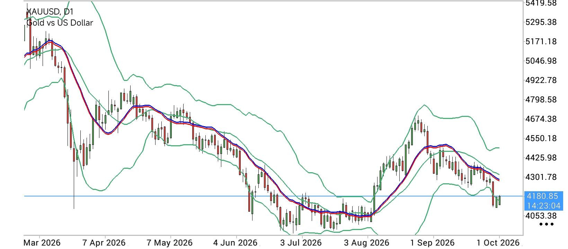Select the Gold vs US Dollar description

click(60, 23)
